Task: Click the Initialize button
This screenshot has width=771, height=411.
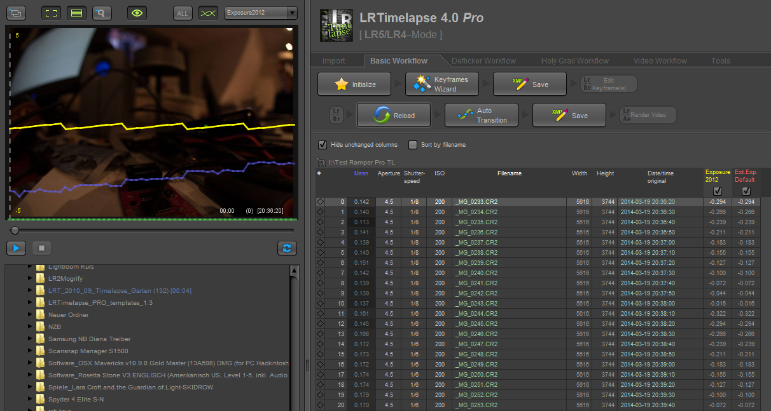Action: pyautogui.click(x=354, y=84)
